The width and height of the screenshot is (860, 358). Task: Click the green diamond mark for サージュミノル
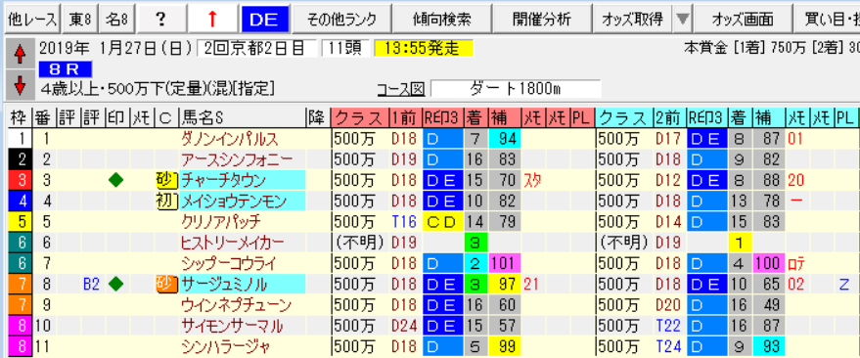coord(116,285)
